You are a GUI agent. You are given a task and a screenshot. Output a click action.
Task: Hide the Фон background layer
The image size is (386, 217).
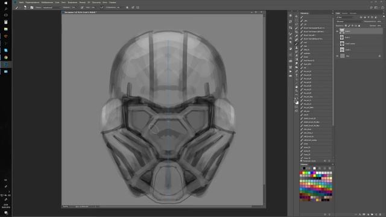tap(337, 56)
